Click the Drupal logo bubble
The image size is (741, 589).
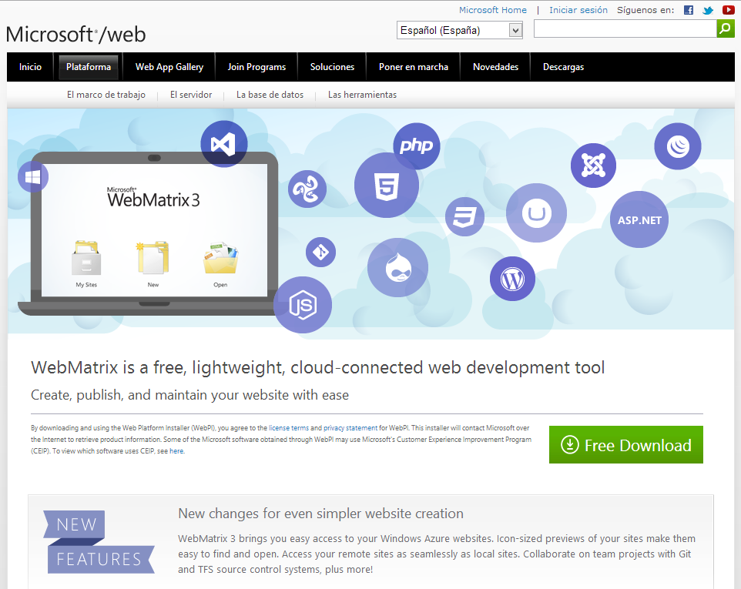(x=397, y=268)
